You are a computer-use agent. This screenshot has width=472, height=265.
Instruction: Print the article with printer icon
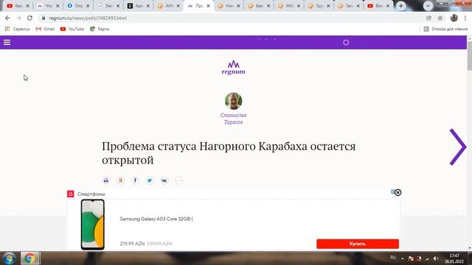(x=106, y=180)
